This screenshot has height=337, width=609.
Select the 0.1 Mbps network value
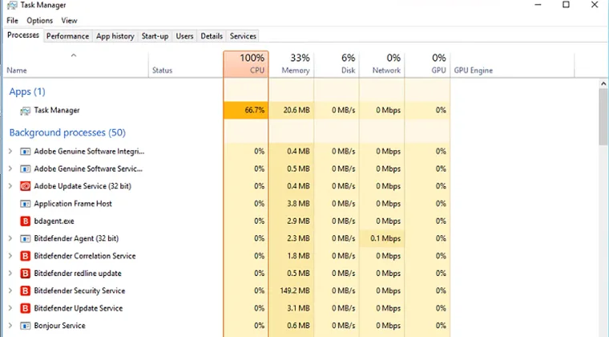coord(385,238)
